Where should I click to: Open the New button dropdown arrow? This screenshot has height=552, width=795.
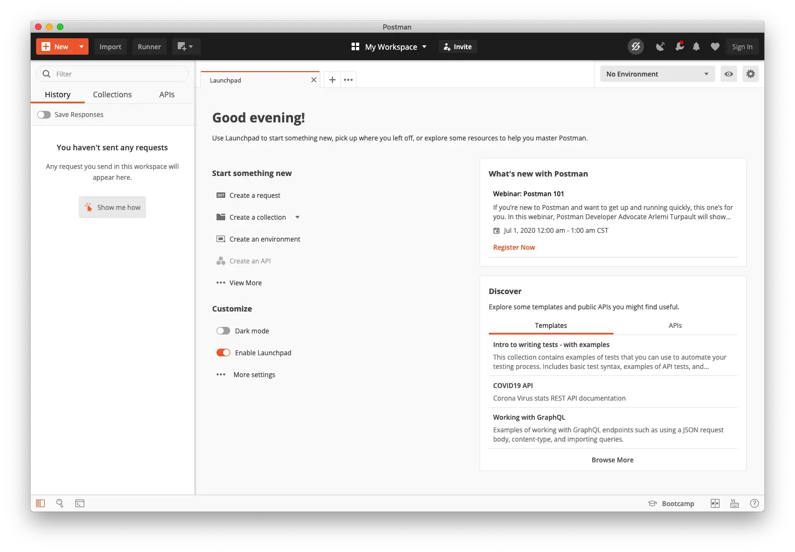81,46
